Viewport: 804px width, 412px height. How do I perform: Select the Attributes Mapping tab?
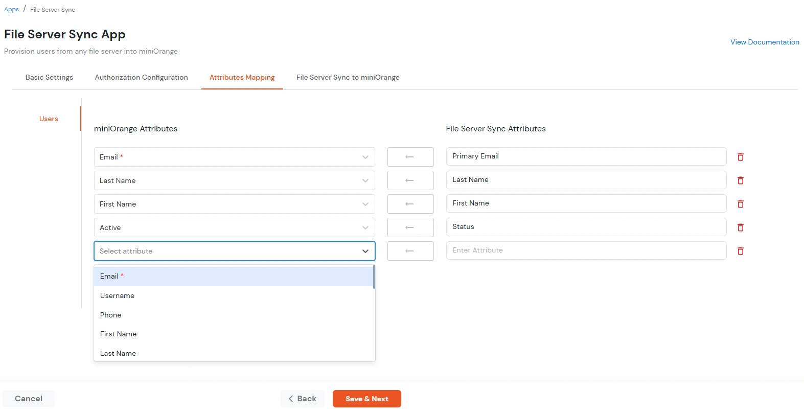[x=242, y=77]
